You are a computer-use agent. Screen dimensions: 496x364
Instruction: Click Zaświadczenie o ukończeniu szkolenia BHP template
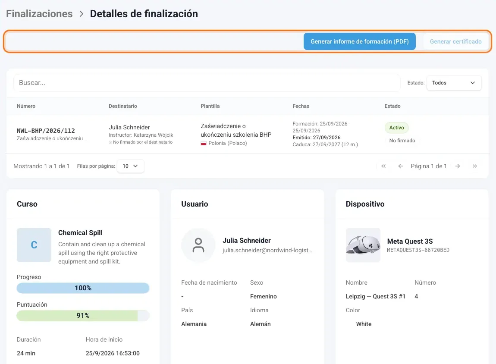tap(236, 130)
